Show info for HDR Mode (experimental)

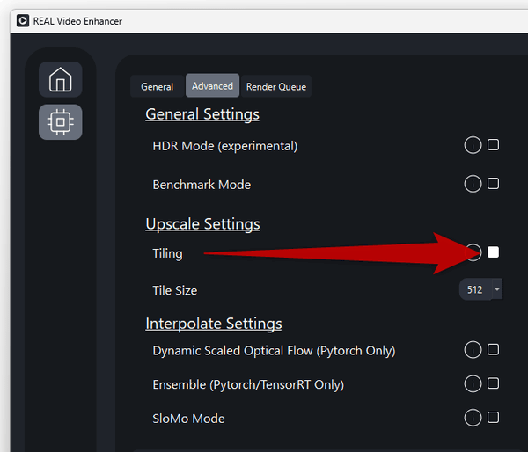pyautogui.click(x=473, y=145)
